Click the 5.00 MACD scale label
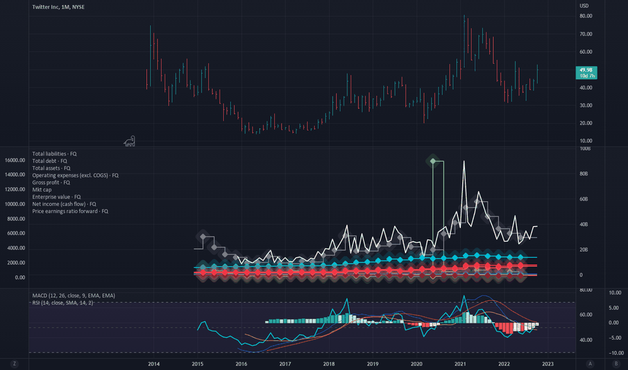Image resolution: width=628 pixels, height=370 pixels. pyautogui.click(x=614, y=308)
